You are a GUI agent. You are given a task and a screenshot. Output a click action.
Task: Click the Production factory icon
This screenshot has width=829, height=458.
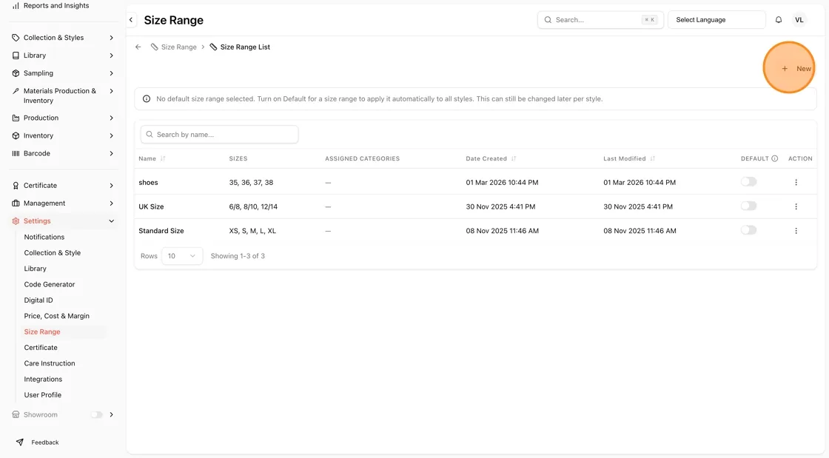click(16, 118)
